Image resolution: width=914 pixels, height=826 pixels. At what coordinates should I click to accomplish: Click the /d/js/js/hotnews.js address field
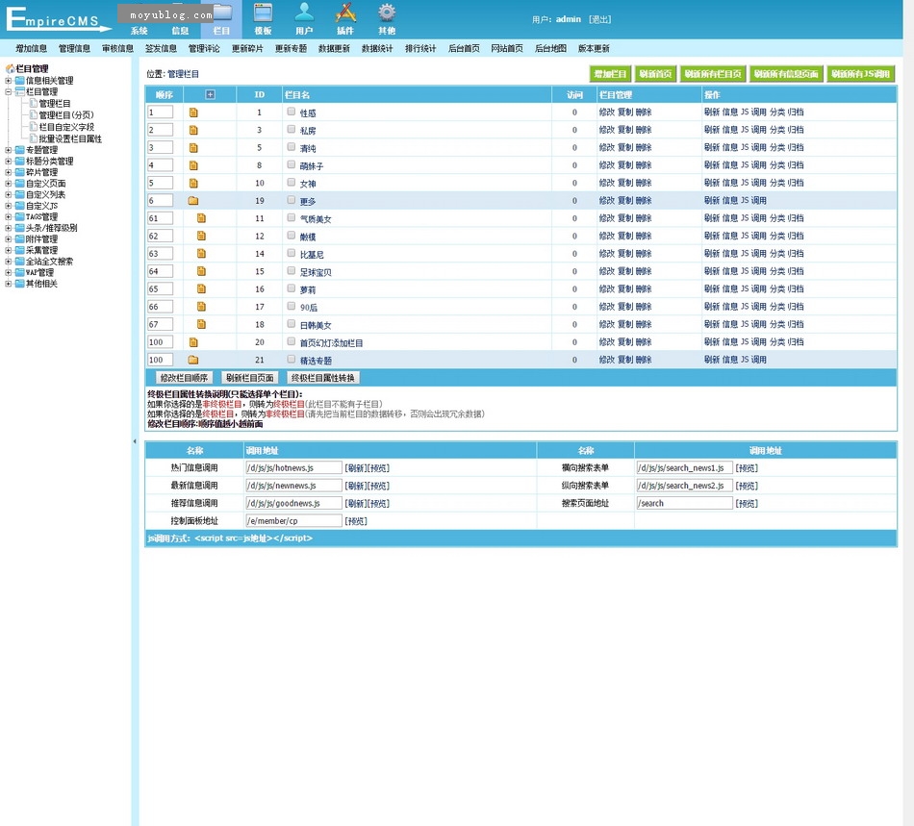click(x=293, y=467)
